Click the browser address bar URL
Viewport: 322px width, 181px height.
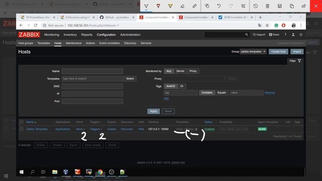(93, 26)
